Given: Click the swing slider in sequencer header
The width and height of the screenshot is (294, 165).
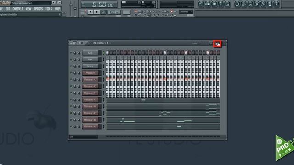Looking at the screenshot, I should [202, 44].
